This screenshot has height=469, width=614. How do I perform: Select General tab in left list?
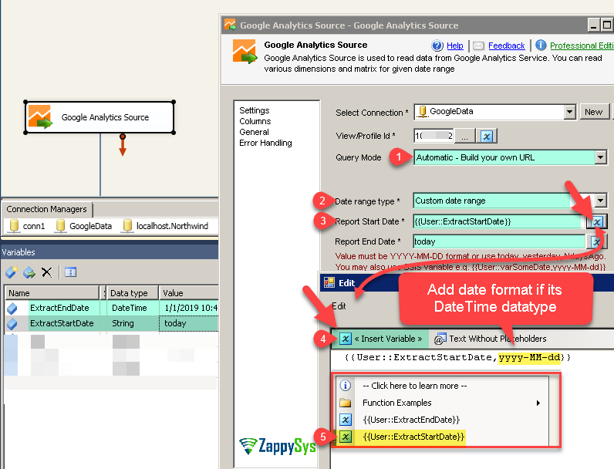pos(254,132)
